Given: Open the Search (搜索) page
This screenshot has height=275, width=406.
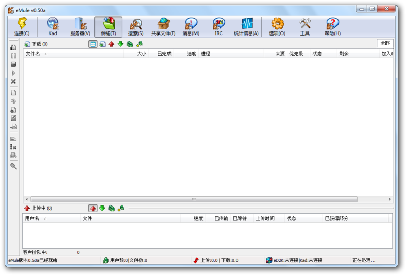Looking at the screenshot, I should coord(136,27).
